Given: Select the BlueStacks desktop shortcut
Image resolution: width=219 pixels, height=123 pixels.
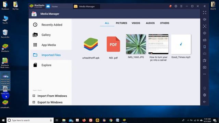Looking at the screenshot, I should pyautogui.click(x=5, y=48).
